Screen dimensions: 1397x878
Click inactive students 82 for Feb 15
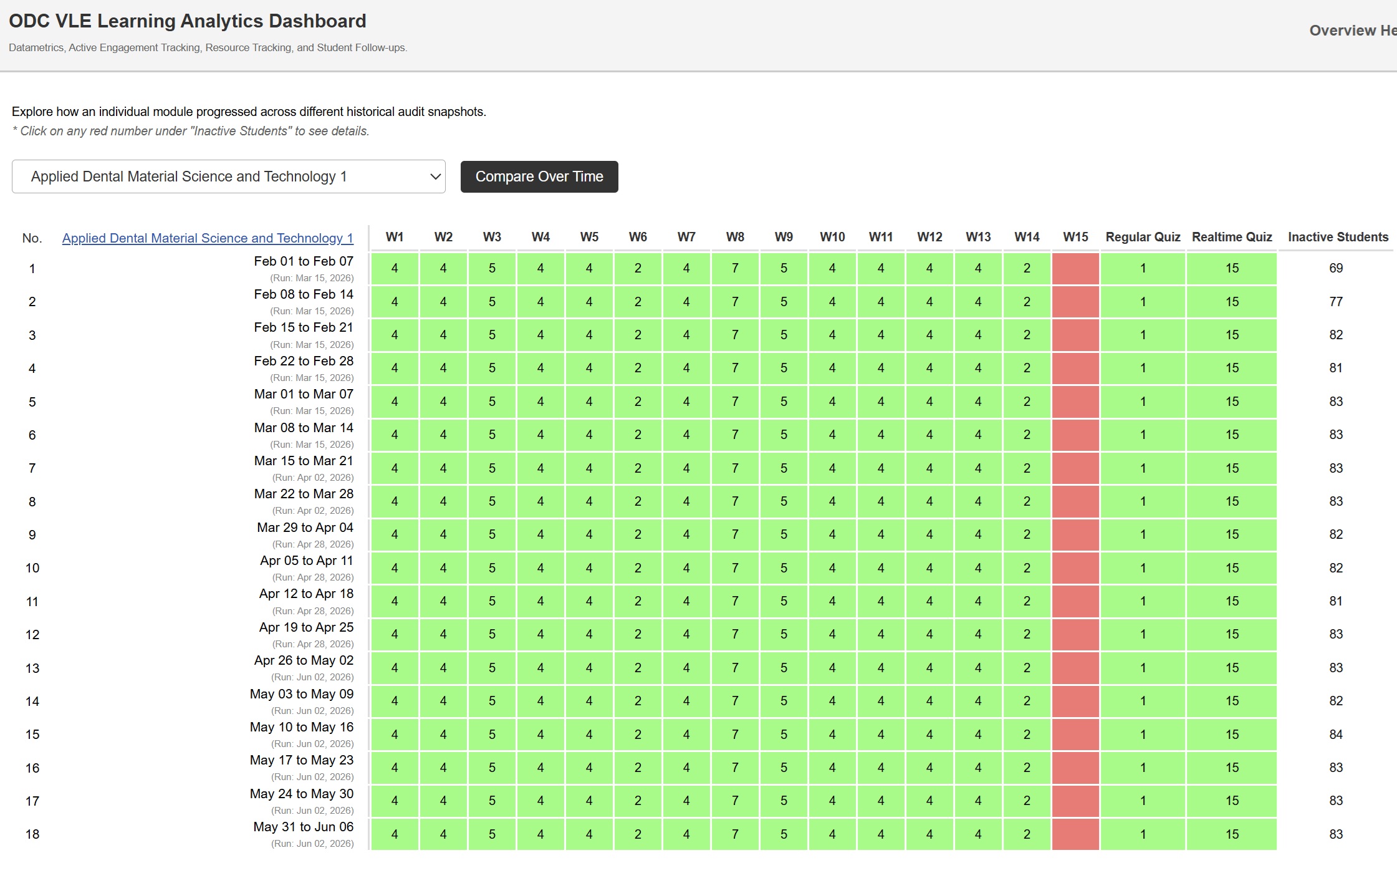(1335, 335)
